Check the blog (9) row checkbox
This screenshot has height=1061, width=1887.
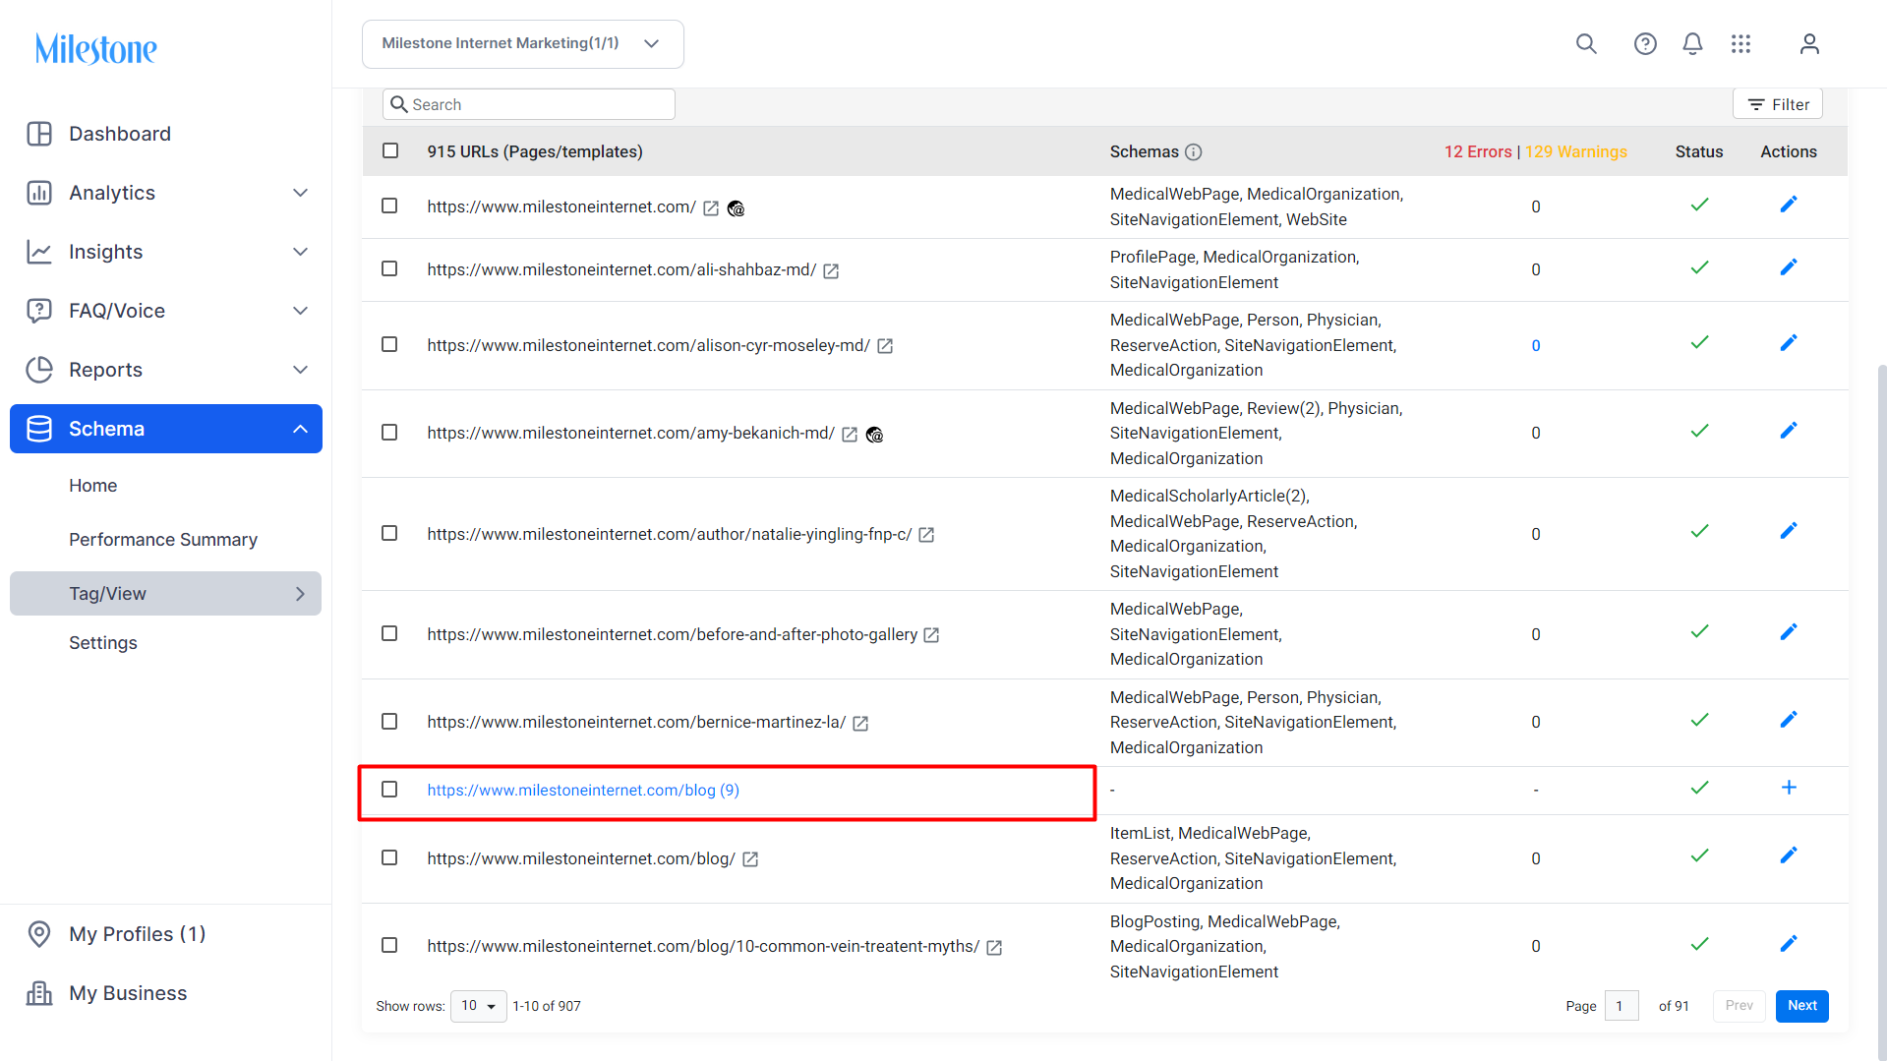click(389, 790)
